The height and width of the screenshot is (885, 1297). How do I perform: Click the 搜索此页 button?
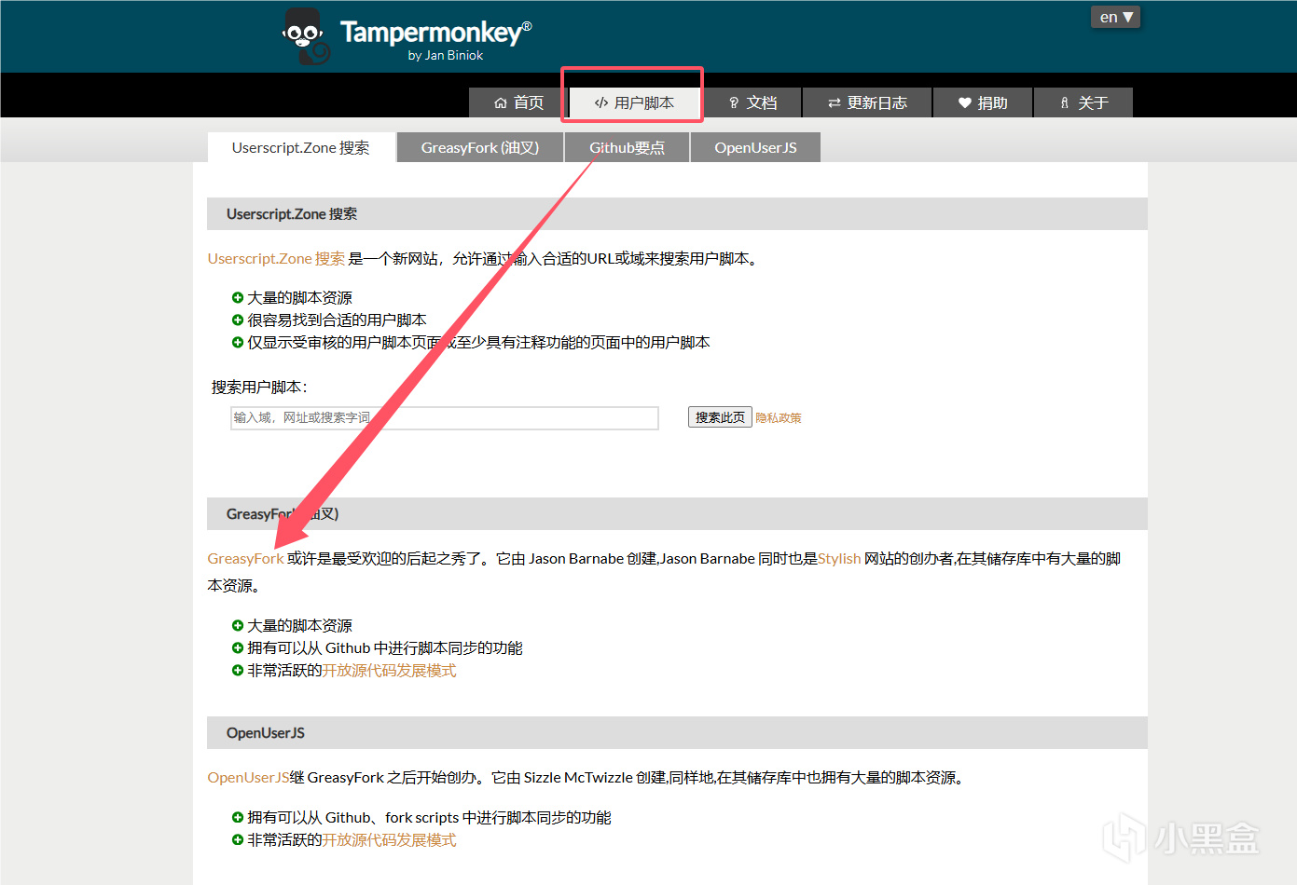(x=720, y=417)
